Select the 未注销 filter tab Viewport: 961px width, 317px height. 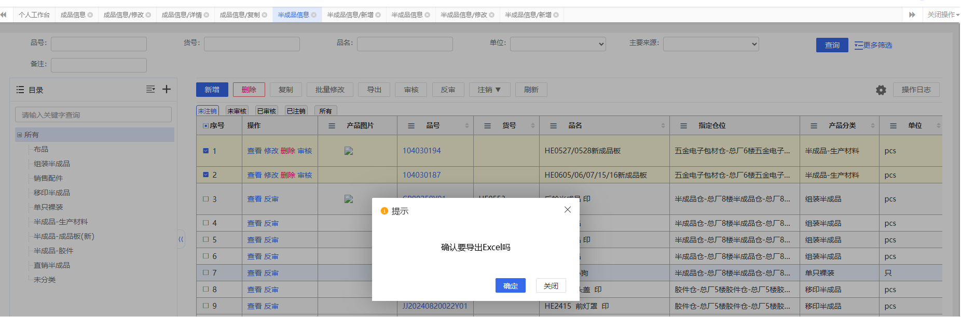[207, 111]
